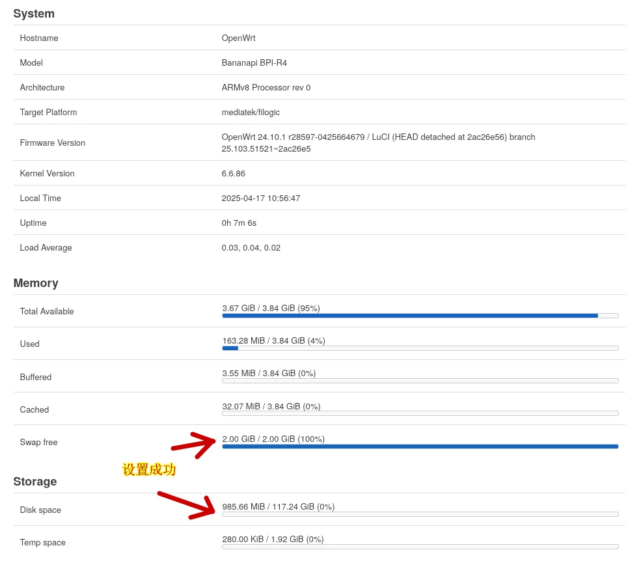Click the Buffered memory progress bar
Viewport: 641px width, 563px height.
[420, 381]
